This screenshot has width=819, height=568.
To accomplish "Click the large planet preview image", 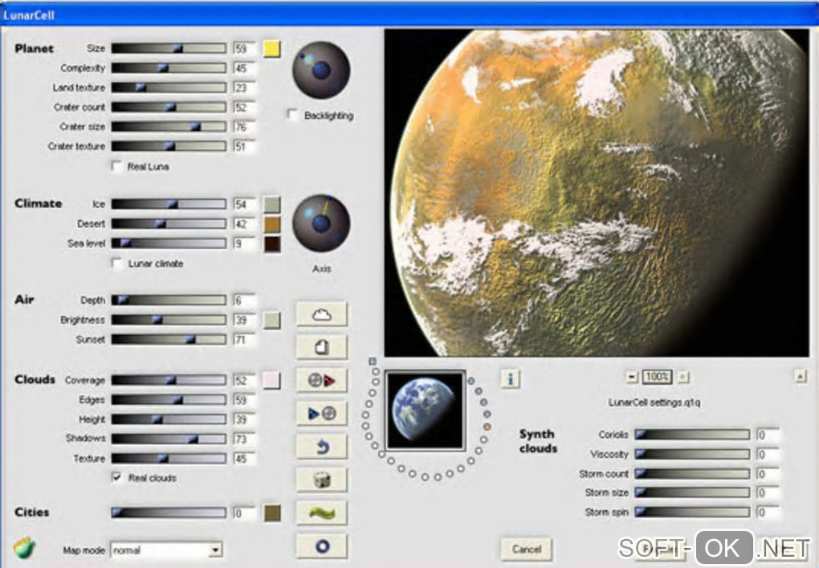I will [597, 193].
